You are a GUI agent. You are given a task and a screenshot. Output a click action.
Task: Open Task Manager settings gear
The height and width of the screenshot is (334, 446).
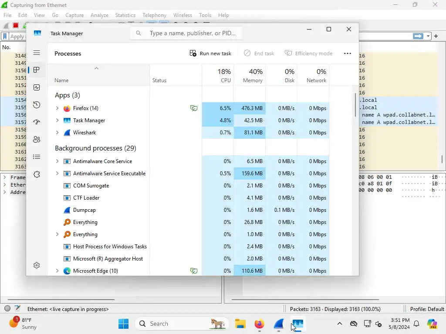tap(37, 265)
